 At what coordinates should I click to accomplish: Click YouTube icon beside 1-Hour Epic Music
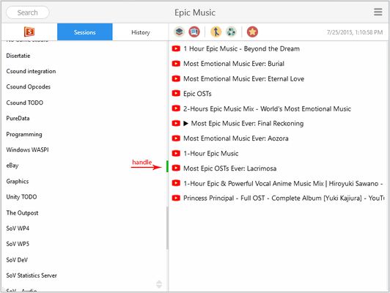176,153
